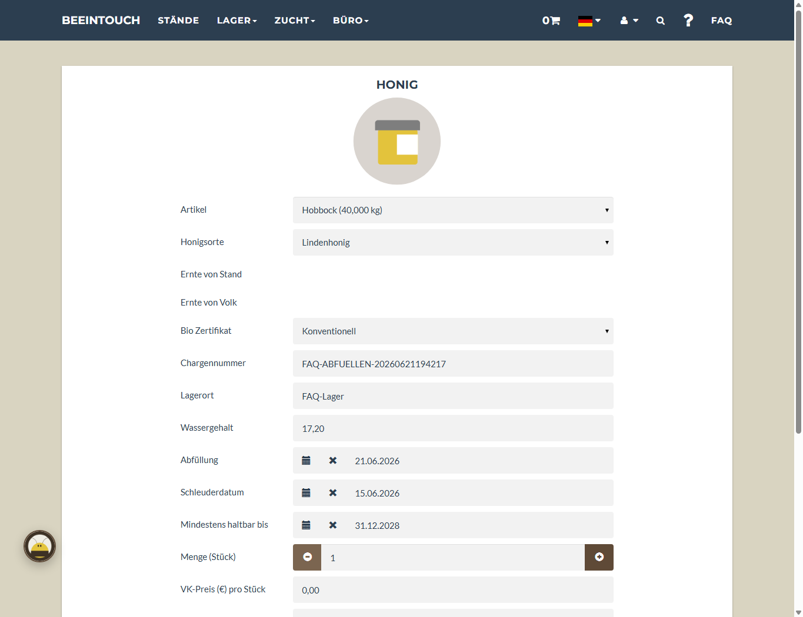Focus the Lagerort input field
Viewport: 803px width, 617px height.
(453, 396)
